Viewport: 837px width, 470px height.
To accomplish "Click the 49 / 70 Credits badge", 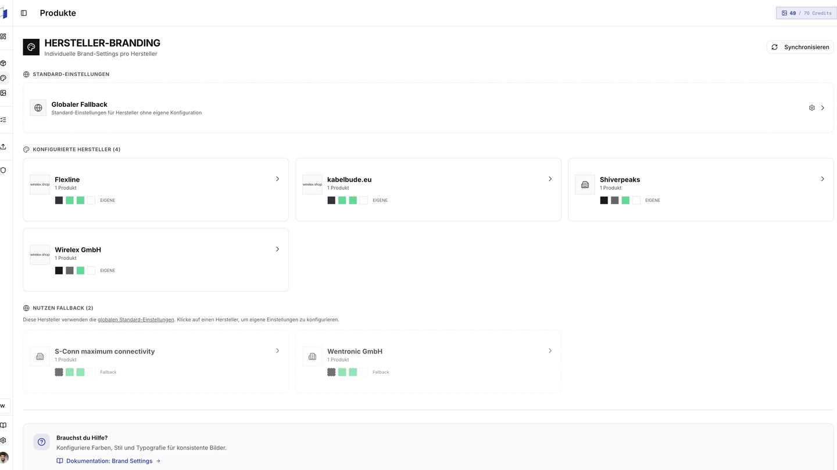I will (x=806, y=13).
